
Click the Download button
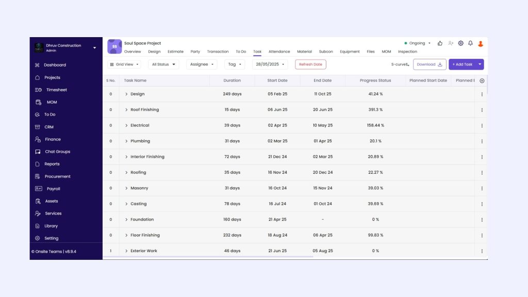429,64
